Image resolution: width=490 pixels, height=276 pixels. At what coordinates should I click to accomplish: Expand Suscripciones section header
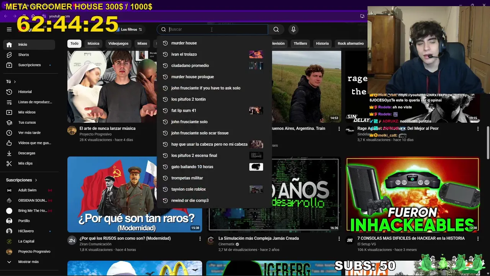click(22, 180)
